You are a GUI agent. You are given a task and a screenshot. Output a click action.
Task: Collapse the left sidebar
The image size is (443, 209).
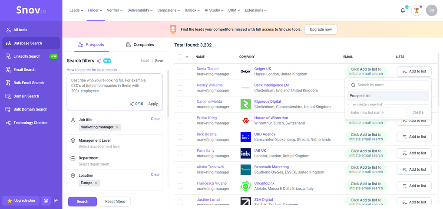click(x=56, y=201)
